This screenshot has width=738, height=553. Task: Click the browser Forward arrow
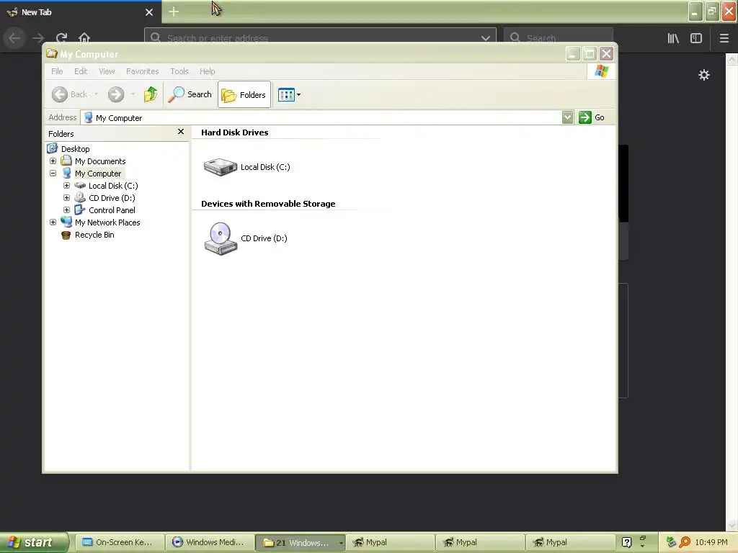(x=39, y=38)
